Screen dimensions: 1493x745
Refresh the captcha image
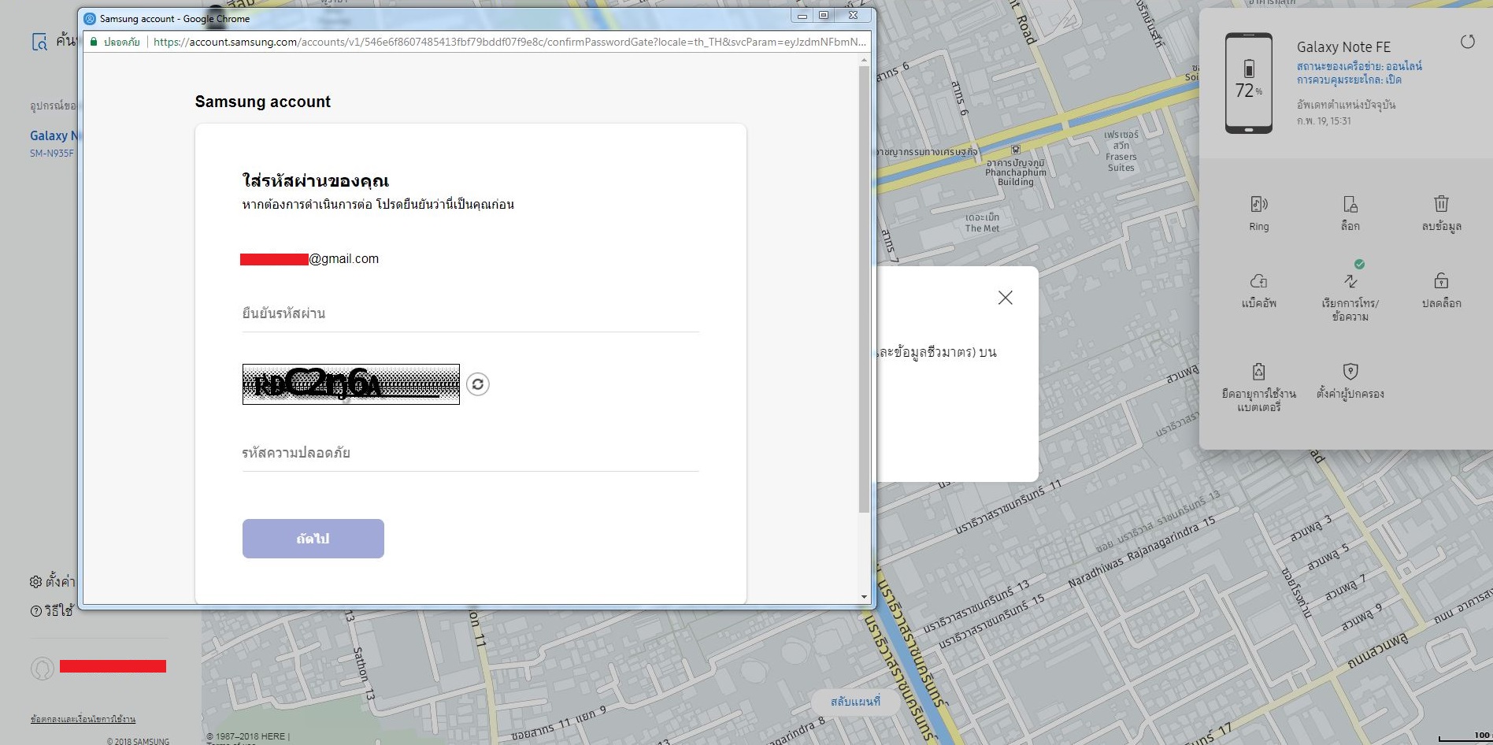[478, 384]
